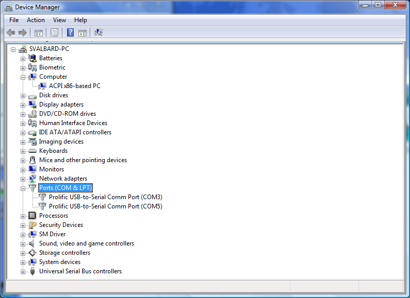Open the View menu

point(59,20)
